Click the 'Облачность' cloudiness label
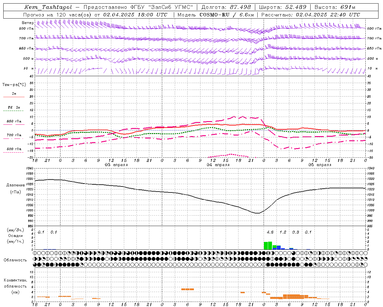Image resolution: width=383 pixels, height=307 pixels. 15,260
